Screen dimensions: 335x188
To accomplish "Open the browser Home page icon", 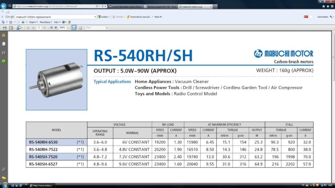I will pos(323,6).
